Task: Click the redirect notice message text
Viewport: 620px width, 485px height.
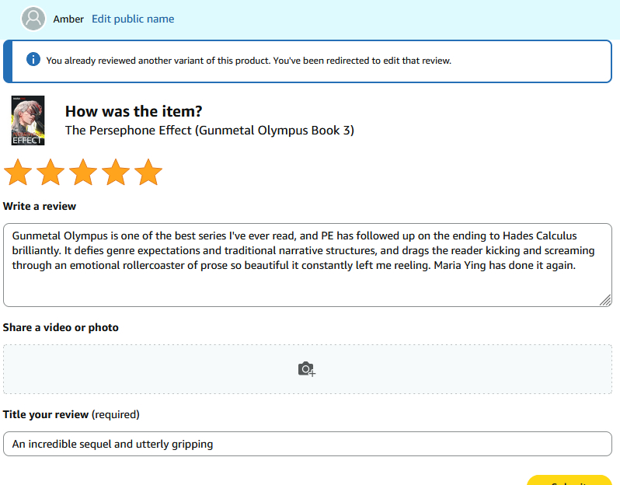Action: (x=249, y=60)
